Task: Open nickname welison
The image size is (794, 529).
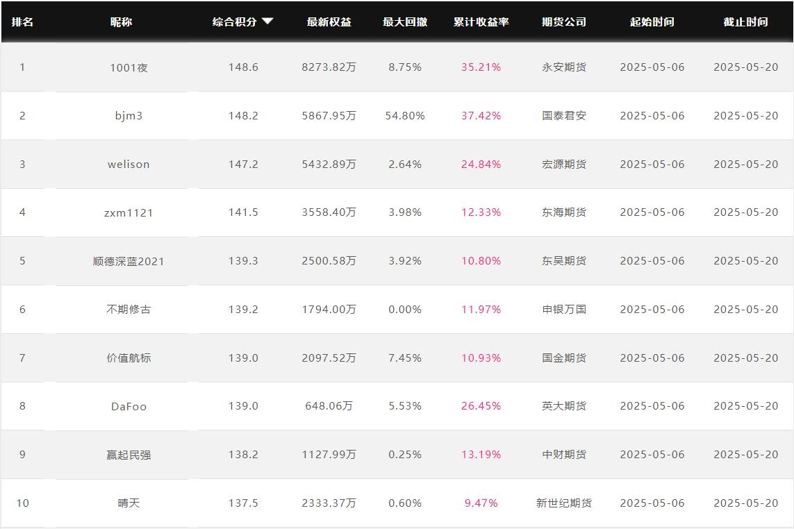Action: 129,165
